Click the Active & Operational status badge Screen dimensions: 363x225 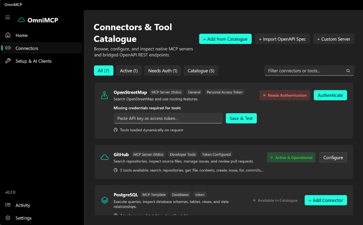291,158
